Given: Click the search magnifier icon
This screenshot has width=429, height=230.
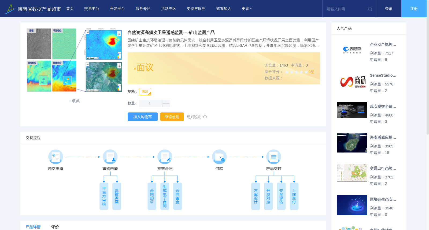Looking at the screenshot, I should click(x=370, y=9).
